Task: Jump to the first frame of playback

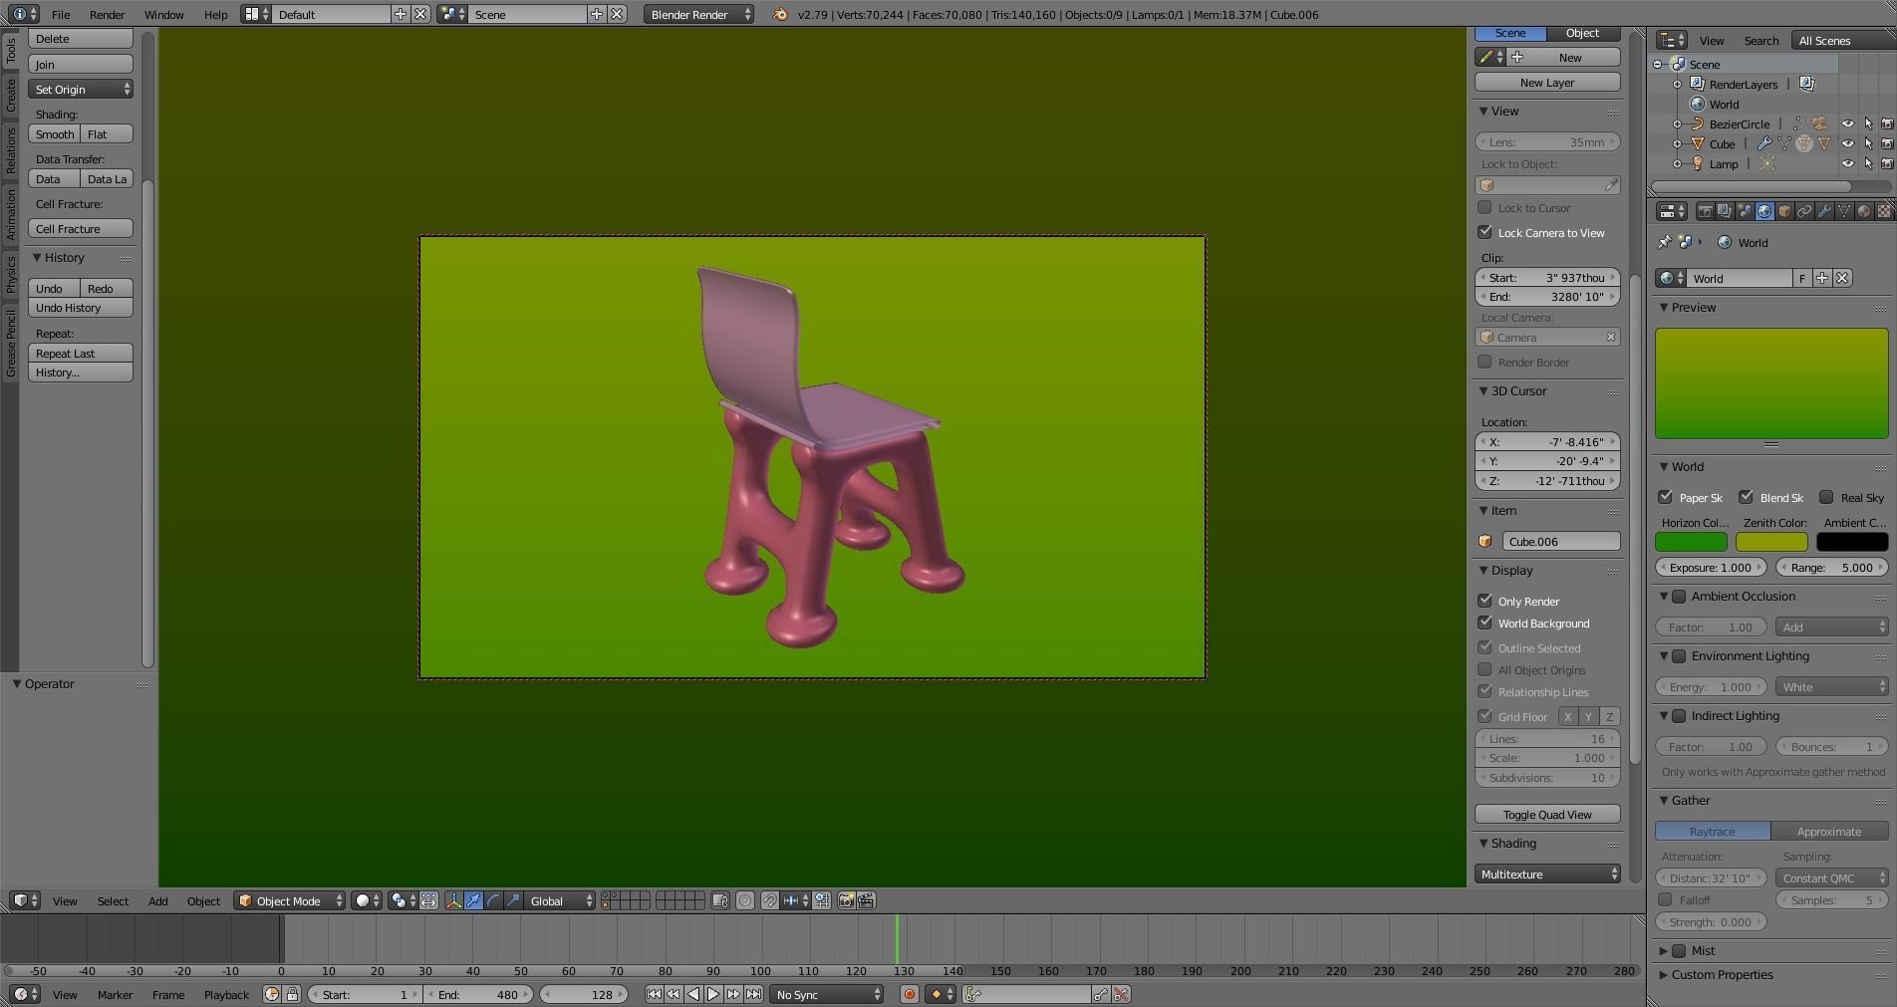Action: (654, 994)
